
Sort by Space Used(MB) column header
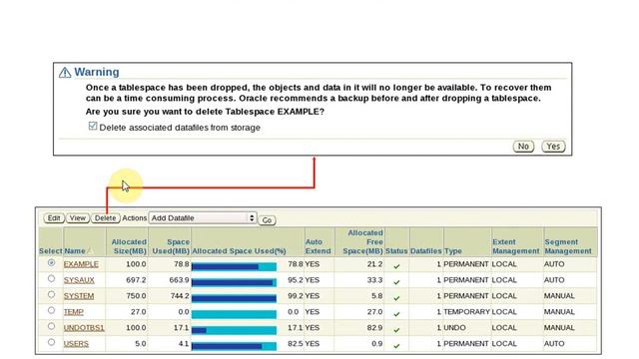tap(171, 246)
